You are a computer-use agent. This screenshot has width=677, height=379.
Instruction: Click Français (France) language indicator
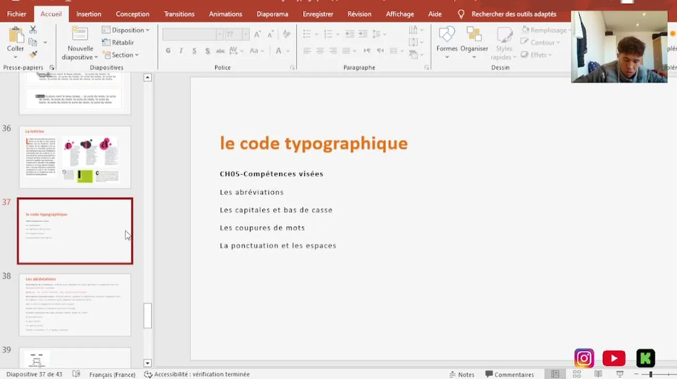tap(112, 374)
